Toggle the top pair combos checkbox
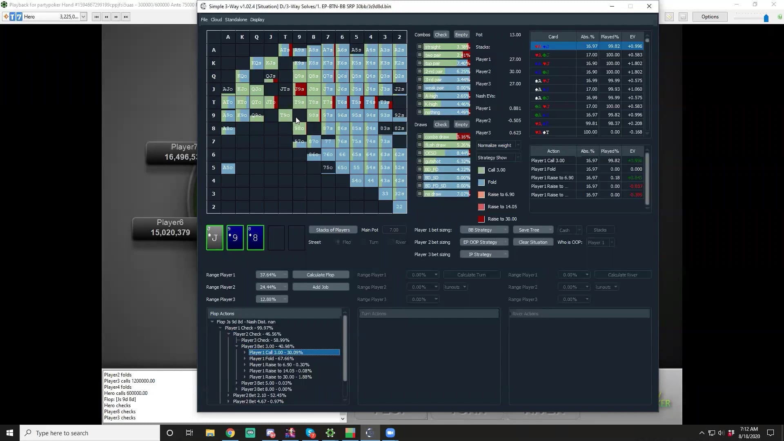This screenshot has height=441, width=784. pos(419,63)
